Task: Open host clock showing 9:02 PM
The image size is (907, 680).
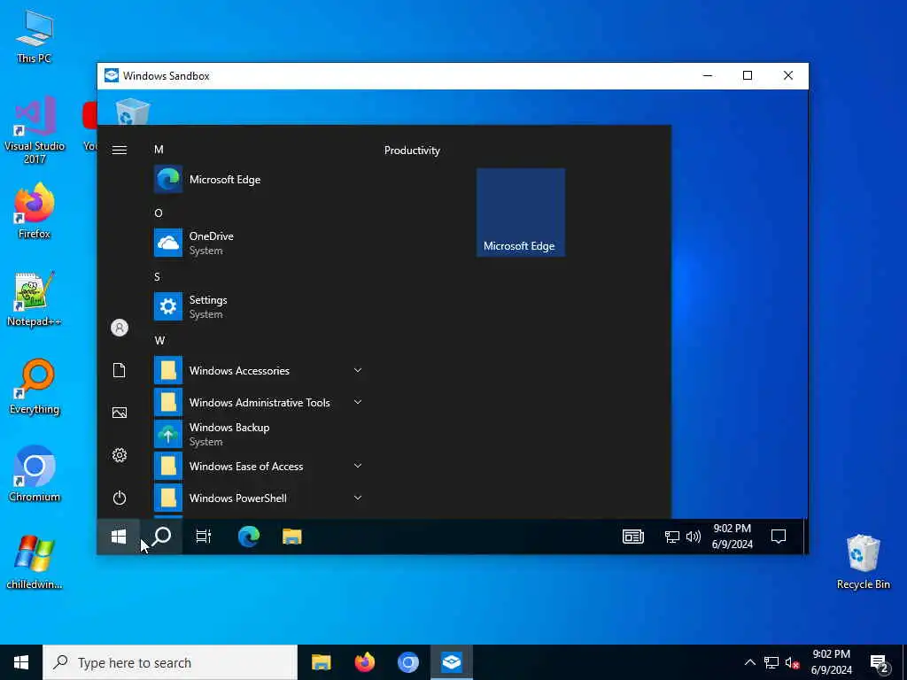Action: pyautogui.click(x=831, y=662)
